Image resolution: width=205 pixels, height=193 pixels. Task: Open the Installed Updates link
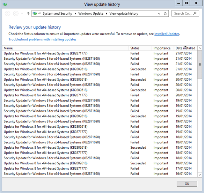pos(167,34)
